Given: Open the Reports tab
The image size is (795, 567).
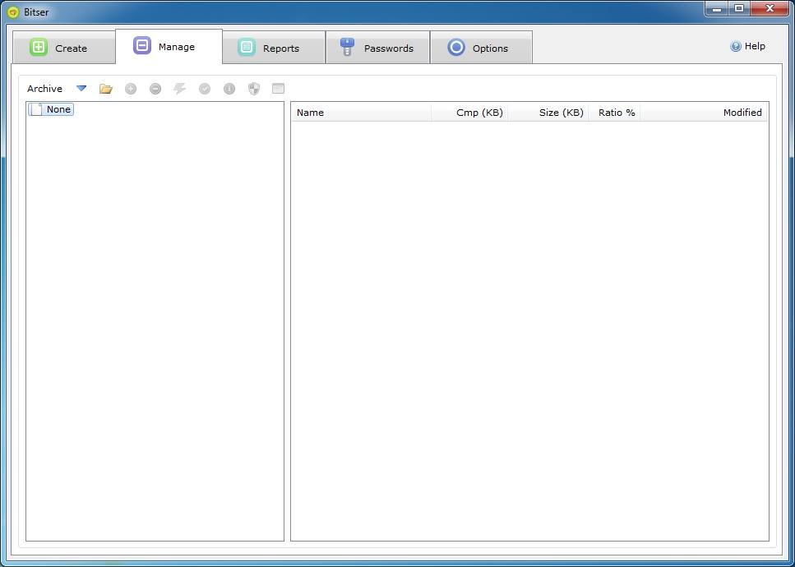Looking at the screenshot, I should pos(274,47).
